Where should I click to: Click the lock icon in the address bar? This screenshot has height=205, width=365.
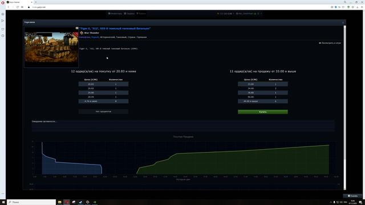click(x=29, y=7)
